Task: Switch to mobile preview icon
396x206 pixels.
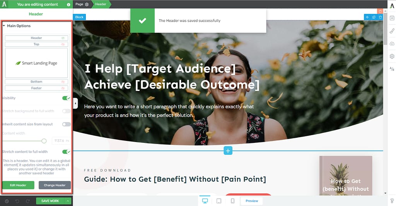Action: (x=232, y=201)
